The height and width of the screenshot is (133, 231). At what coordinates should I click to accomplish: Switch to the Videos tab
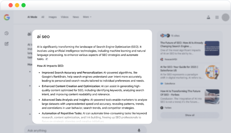[65, 17]
